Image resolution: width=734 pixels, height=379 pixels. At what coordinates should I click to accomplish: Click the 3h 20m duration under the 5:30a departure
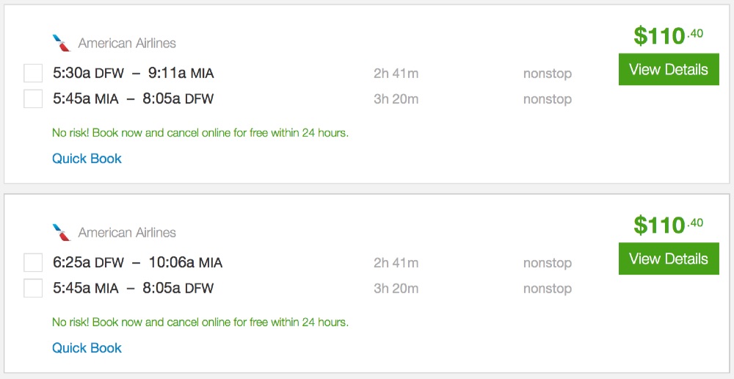396,99
